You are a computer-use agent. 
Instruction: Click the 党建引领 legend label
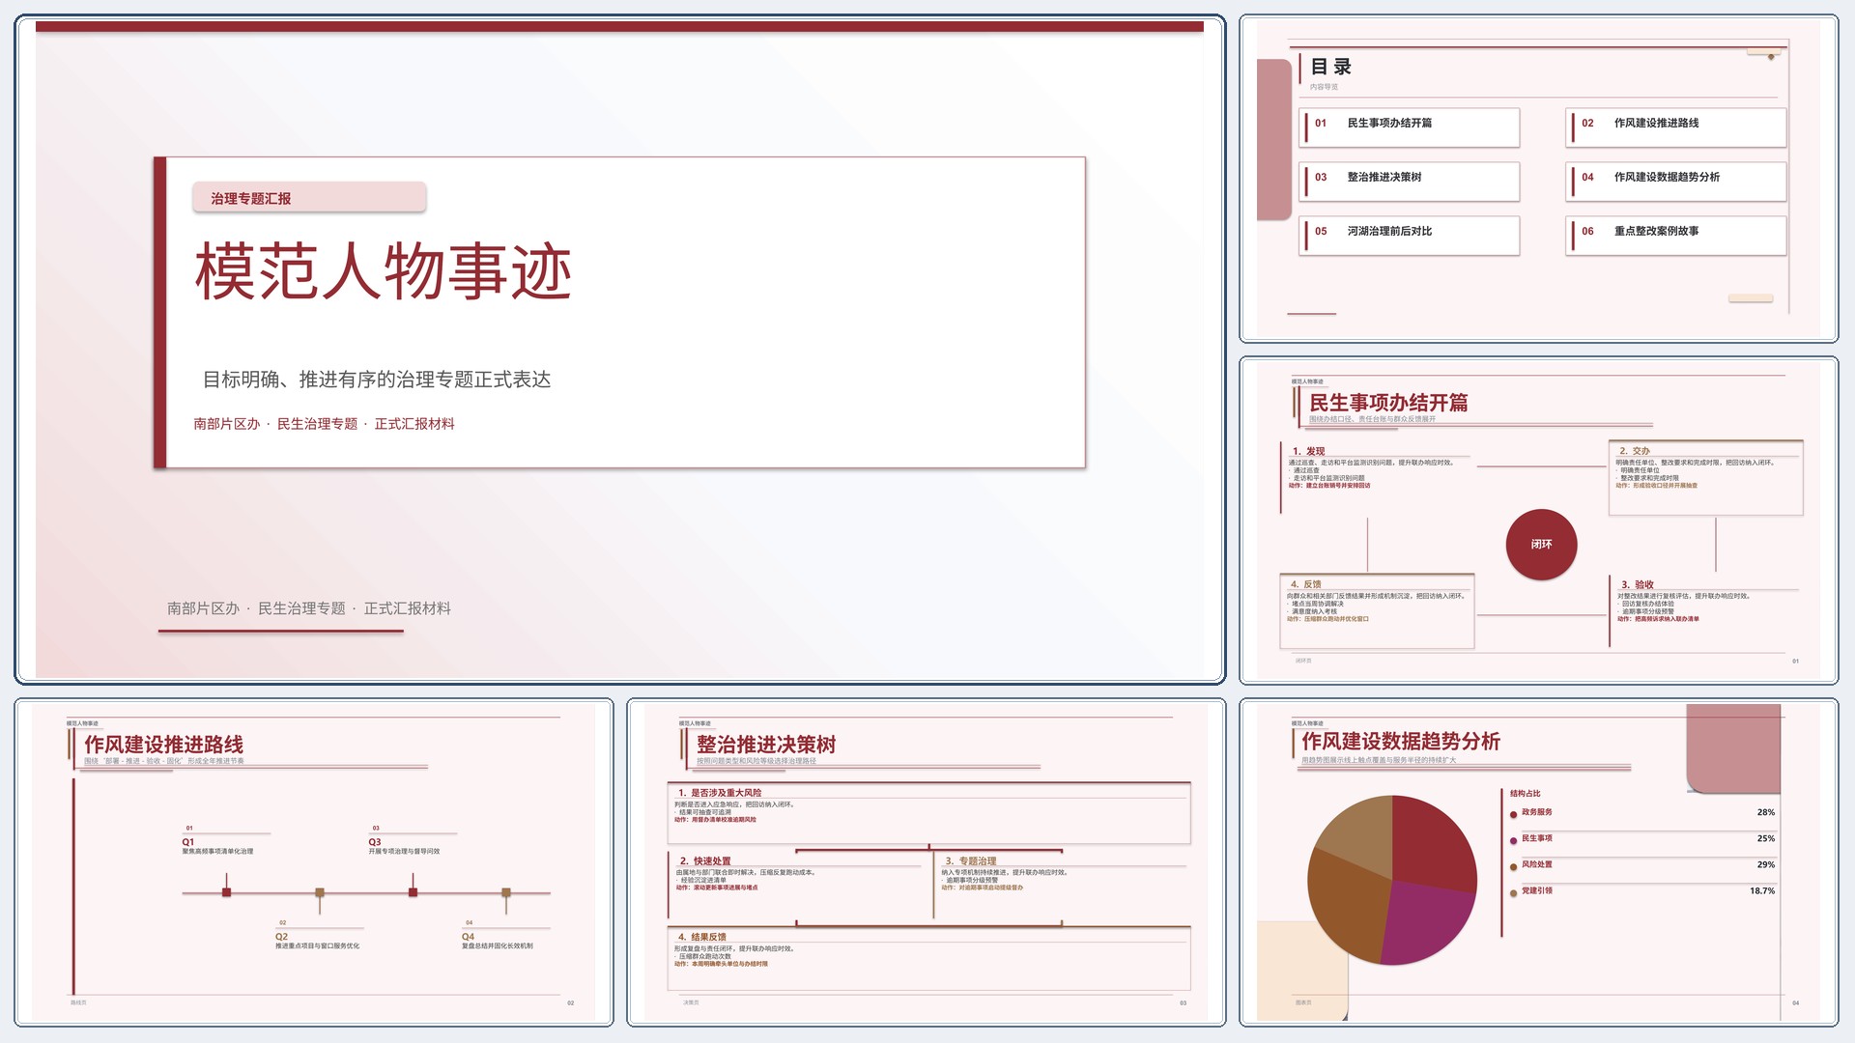[1537, 890]
